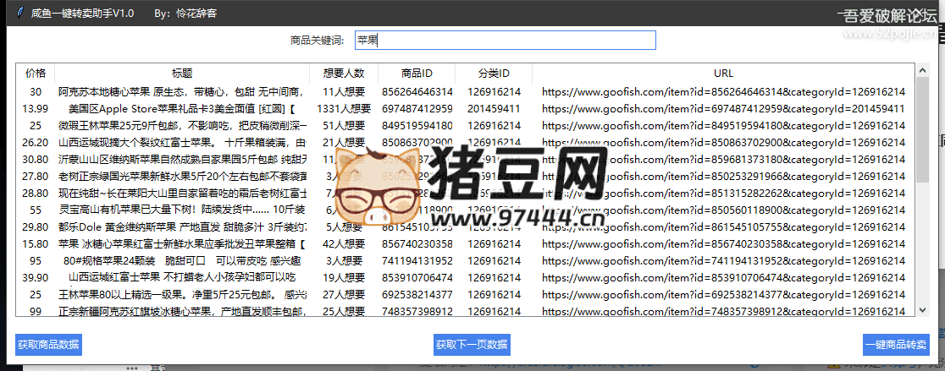Click the price cell 27.80
The width and height of the screenshot is (945, 371).
[35, 176]
